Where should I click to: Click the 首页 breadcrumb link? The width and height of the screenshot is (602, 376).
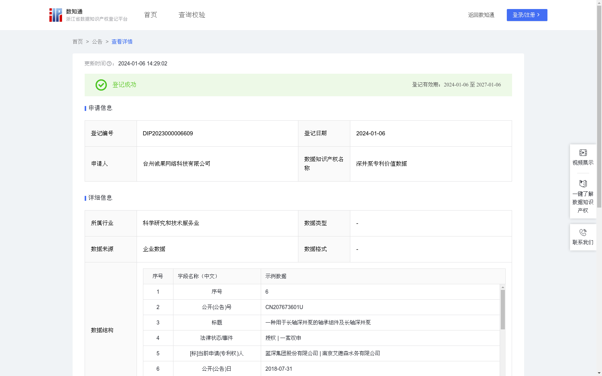tap(78, 42)
